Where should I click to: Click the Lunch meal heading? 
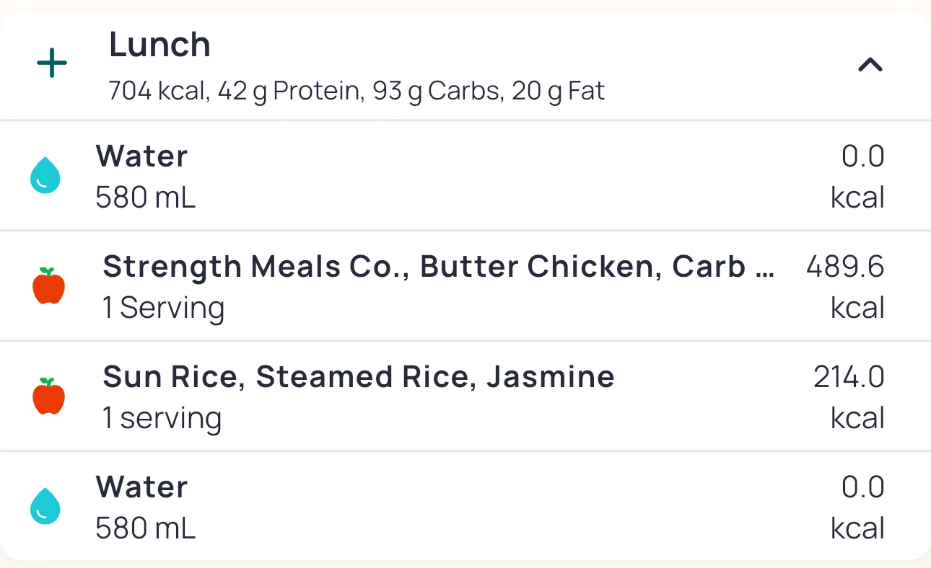tap(159, 45)
